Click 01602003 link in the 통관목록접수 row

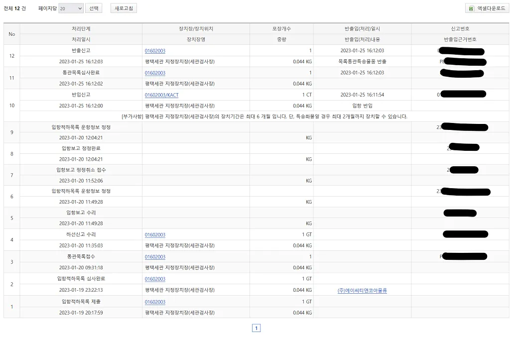155,256
